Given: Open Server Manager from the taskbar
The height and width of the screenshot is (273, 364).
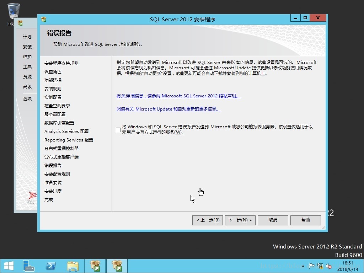Looking at the screenshot, I should click(x=29, y=266).
